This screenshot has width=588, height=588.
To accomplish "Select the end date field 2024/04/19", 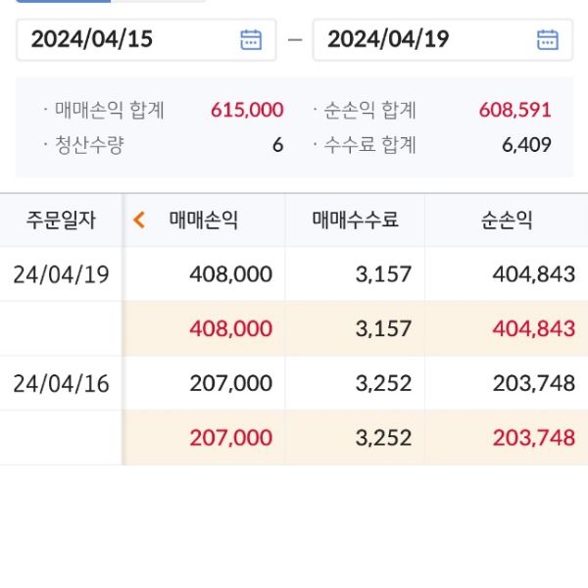I will point(389,39).
